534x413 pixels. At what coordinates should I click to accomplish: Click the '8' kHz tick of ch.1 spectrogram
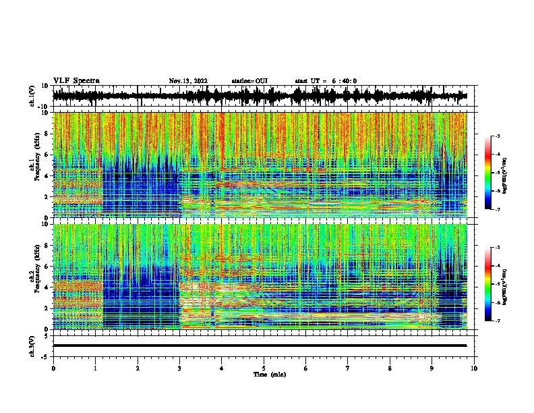point(47,134)
